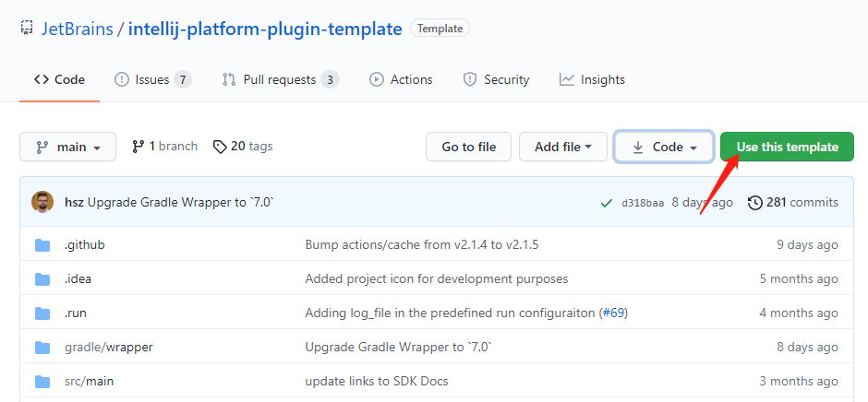868x402 pixels.
Task: Click the 8 days ago timestamp in gradle/wrapper row
Action: 808,348
